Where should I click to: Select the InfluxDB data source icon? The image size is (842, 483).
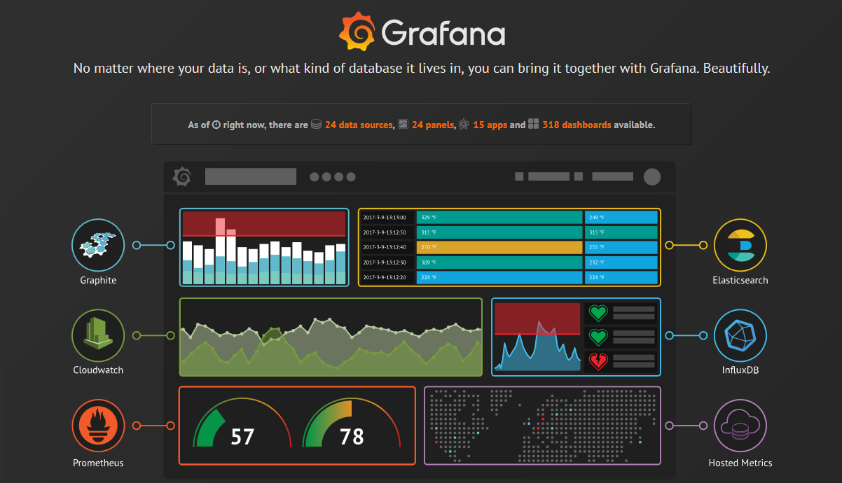pyautogui.click(x=740, y=335)
